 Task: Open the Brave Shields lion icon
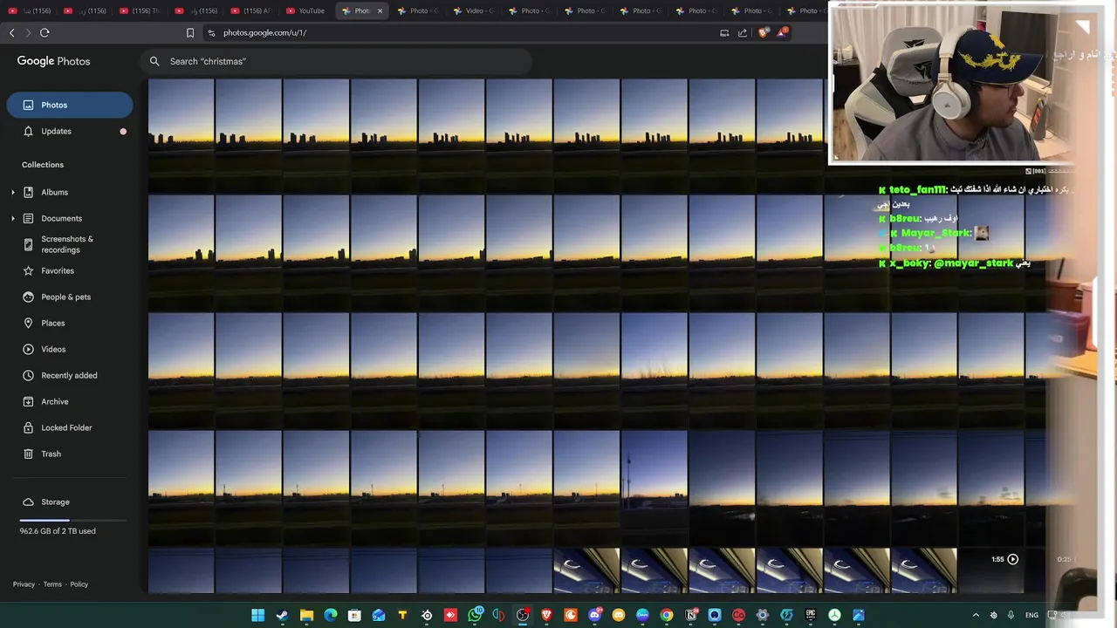tap(764, 32)
